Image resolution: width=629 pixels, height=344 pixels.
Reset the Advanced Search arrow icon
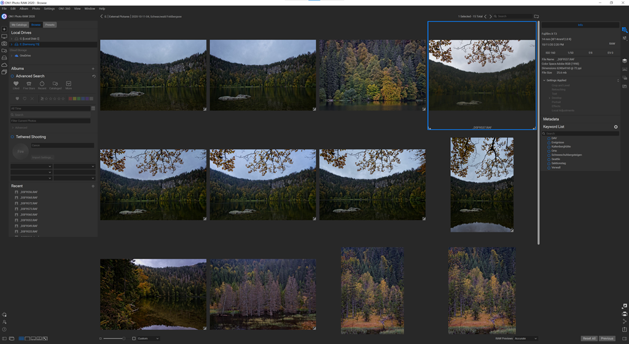pos(93,76)
